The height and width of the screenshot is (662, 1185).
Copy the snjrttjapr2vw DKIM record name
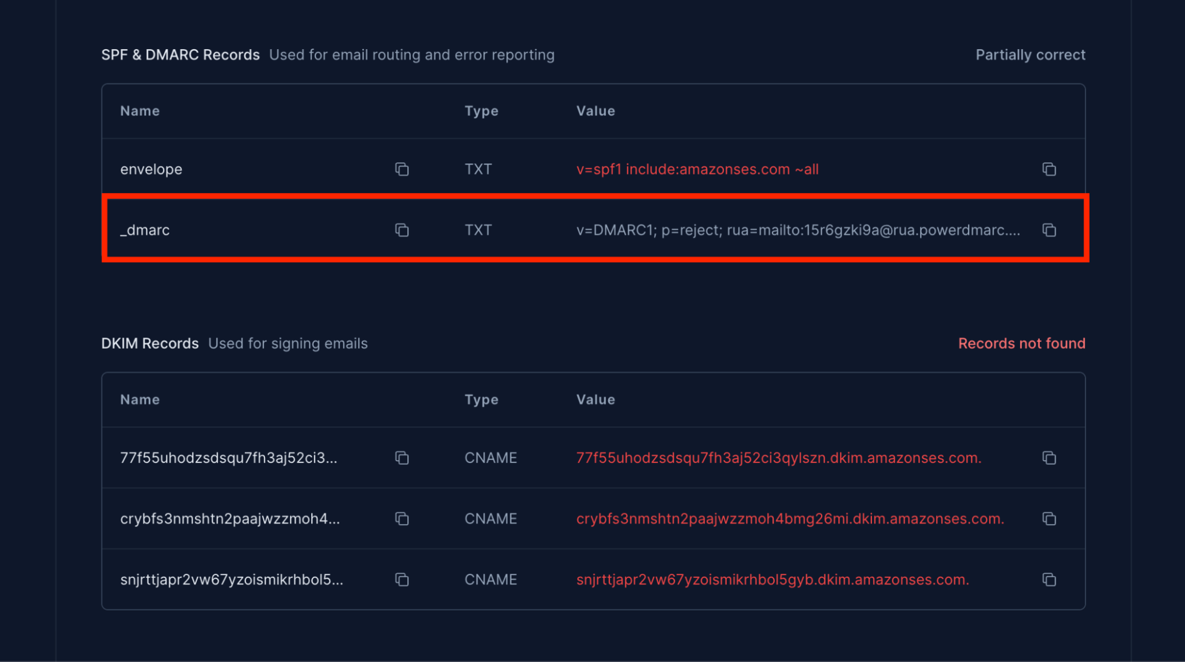(x=402, y=580)
